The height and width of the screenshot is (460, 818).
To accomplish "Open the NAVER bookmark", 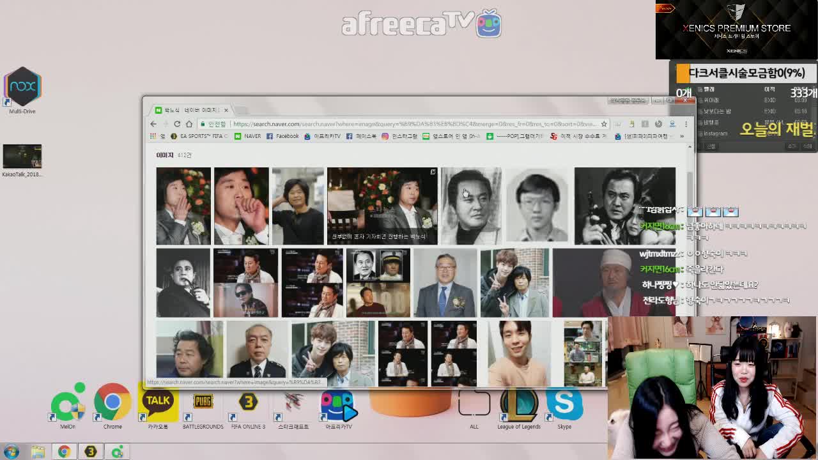I will (248, 136).
